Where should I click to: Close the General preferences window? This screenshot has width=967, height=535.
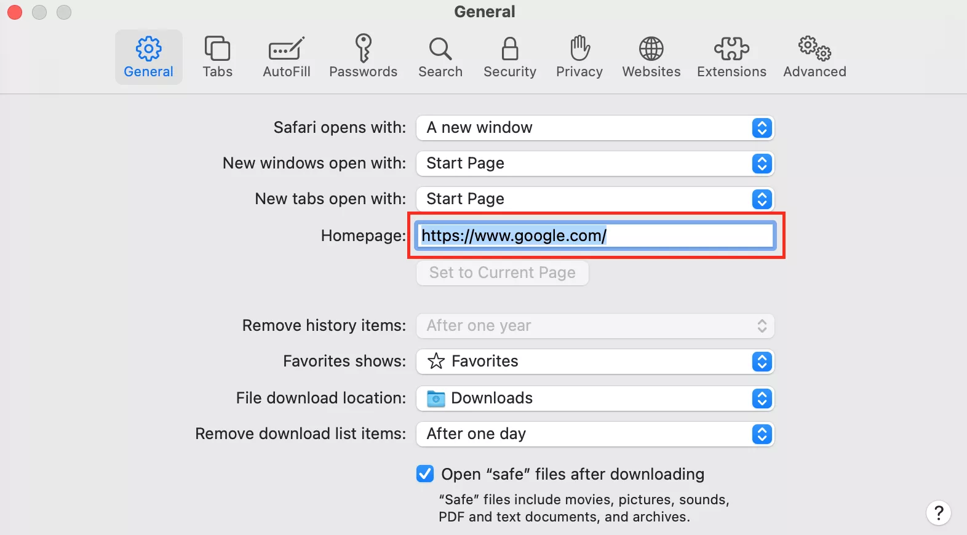tap(15, 12)
